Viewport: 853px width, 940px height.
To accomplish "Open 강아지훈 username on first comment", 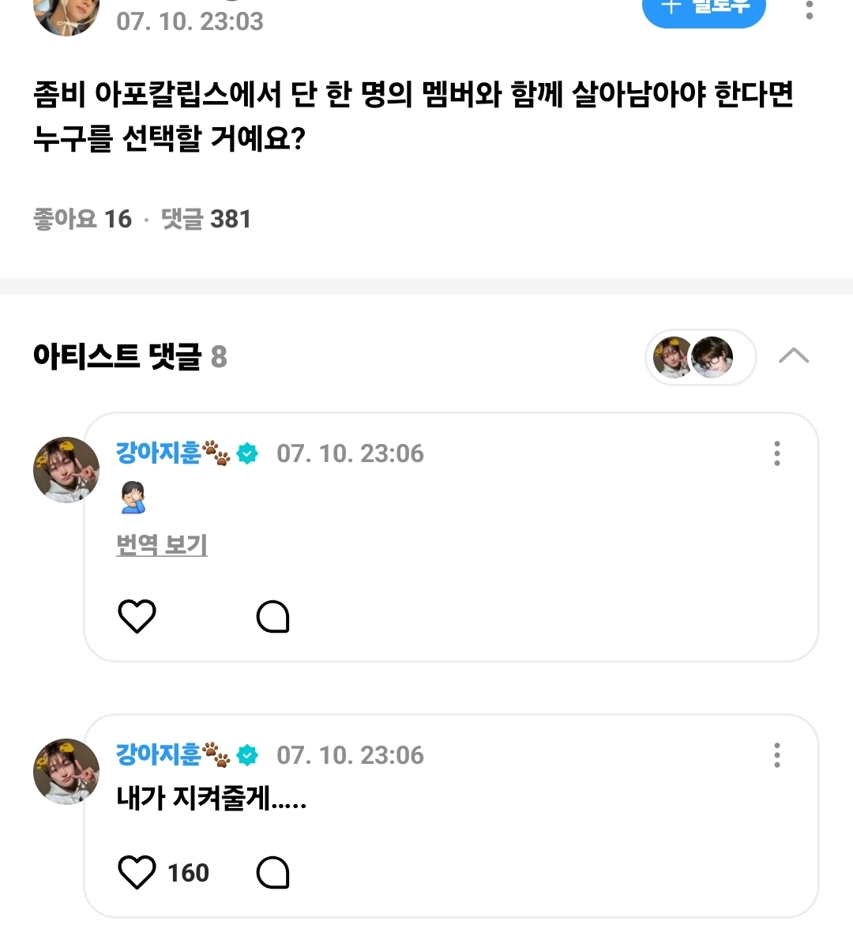I will pos(159,453).
